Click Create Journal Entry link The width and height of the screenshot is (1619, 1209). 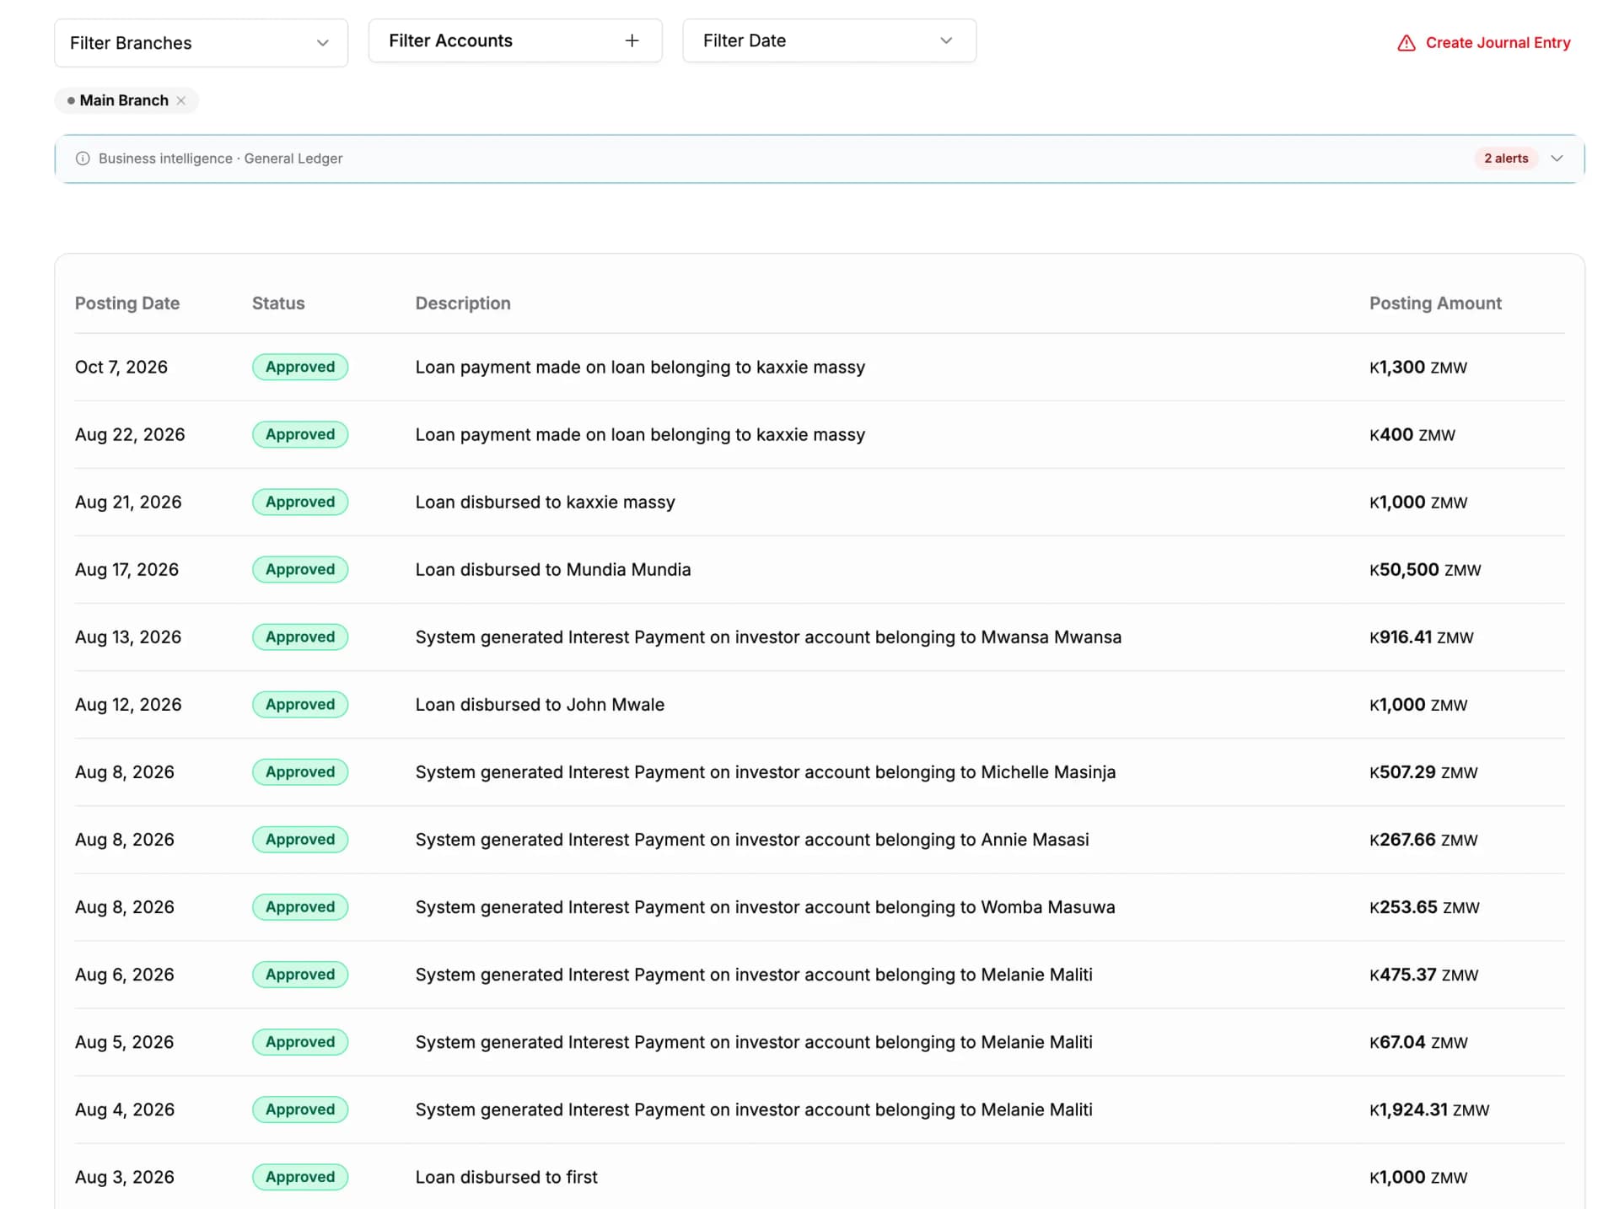click(1498, 43)
